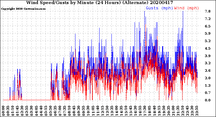This screenshot has height=117, width=216.
Task: Select the red 'Wind (mph)' legend label
Action: pos(187,8)
